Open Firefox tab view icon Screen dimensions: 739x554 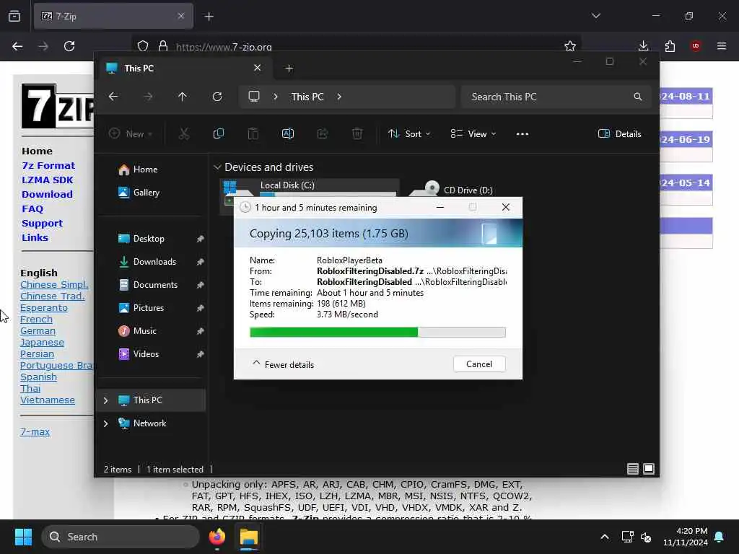point(14,16)
